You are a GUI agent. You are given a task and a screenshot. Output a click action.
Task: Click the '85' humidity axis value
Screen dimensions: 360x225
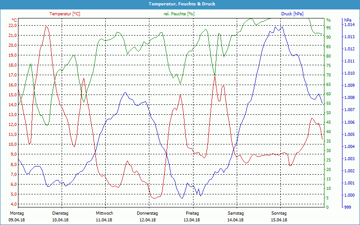328,47
